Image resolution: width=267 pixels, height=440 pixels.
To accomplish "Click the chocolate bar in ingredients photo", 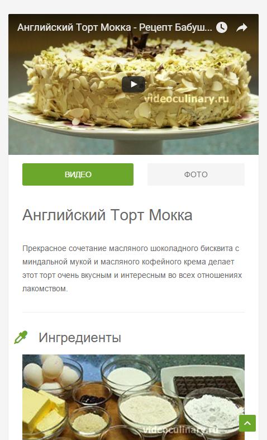I will (x=208, y=387).
